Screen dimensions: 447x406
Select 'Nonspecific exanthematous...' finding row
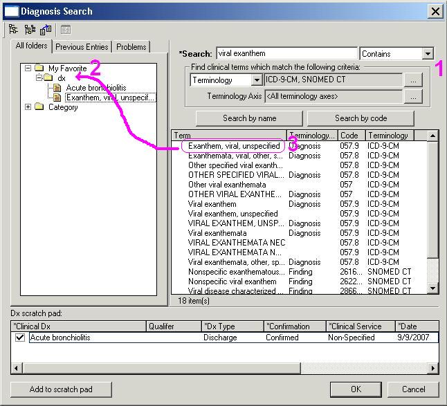point(299,272)
